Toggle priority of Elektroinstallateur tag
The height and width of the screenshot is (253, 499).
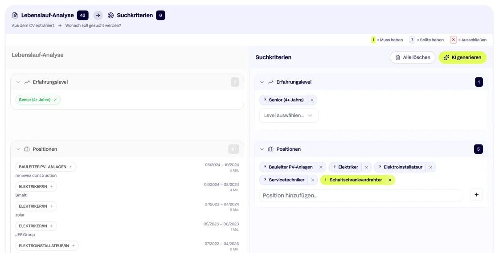pyautogui.click(x=380, y=167)
